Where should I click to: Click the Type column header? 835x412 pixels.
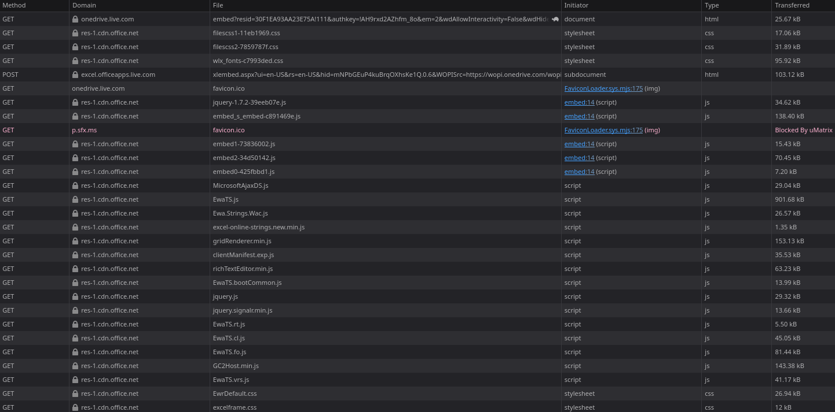pyautogui.click(x=712, y=5)
